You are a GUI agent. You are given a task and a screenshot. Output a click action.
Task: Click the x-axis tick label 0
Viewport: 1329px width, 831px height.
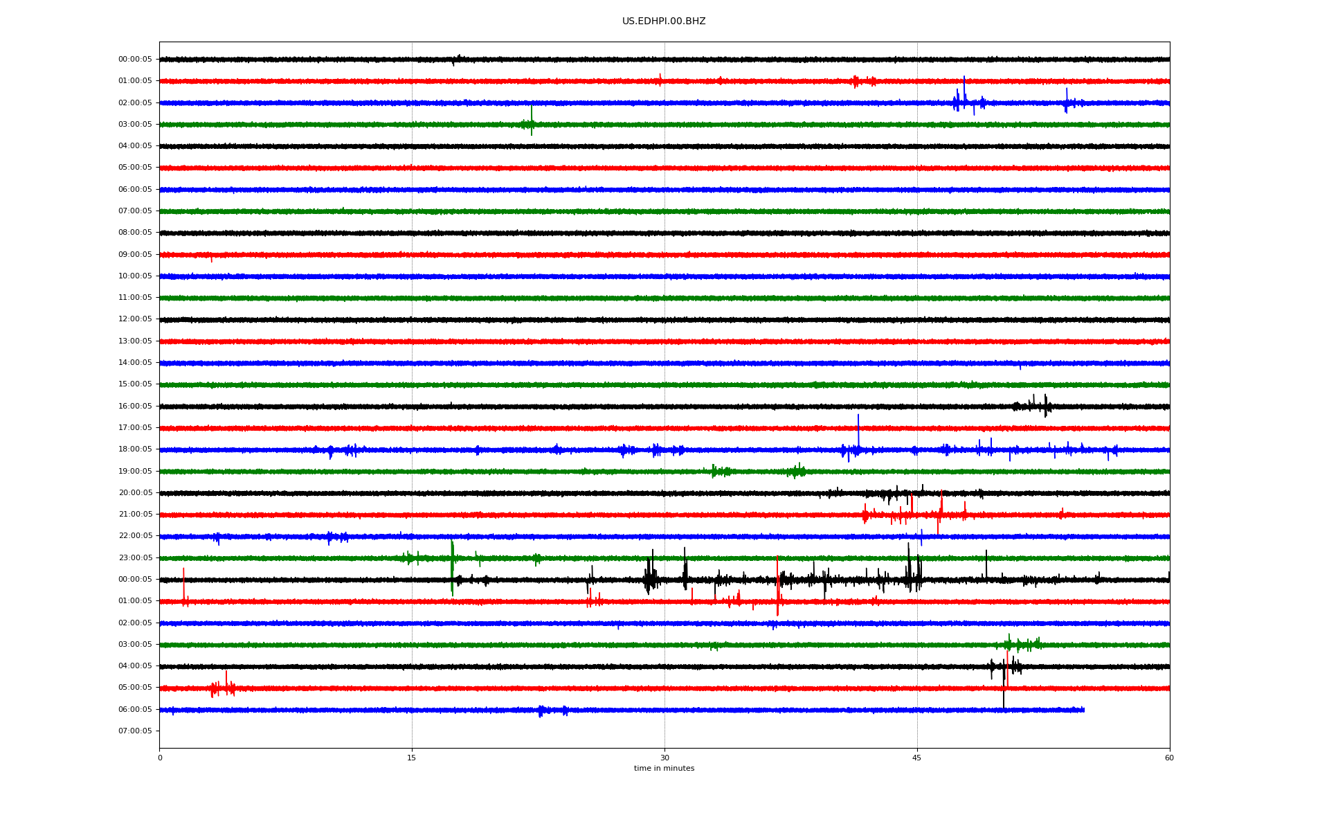coord(160,758)
